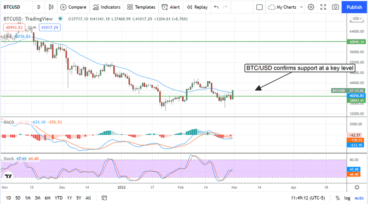The width and height of the screenshot is (368, 204).
Task: Take a chart snapshot with camera icon
Action: tap(335, 7)
